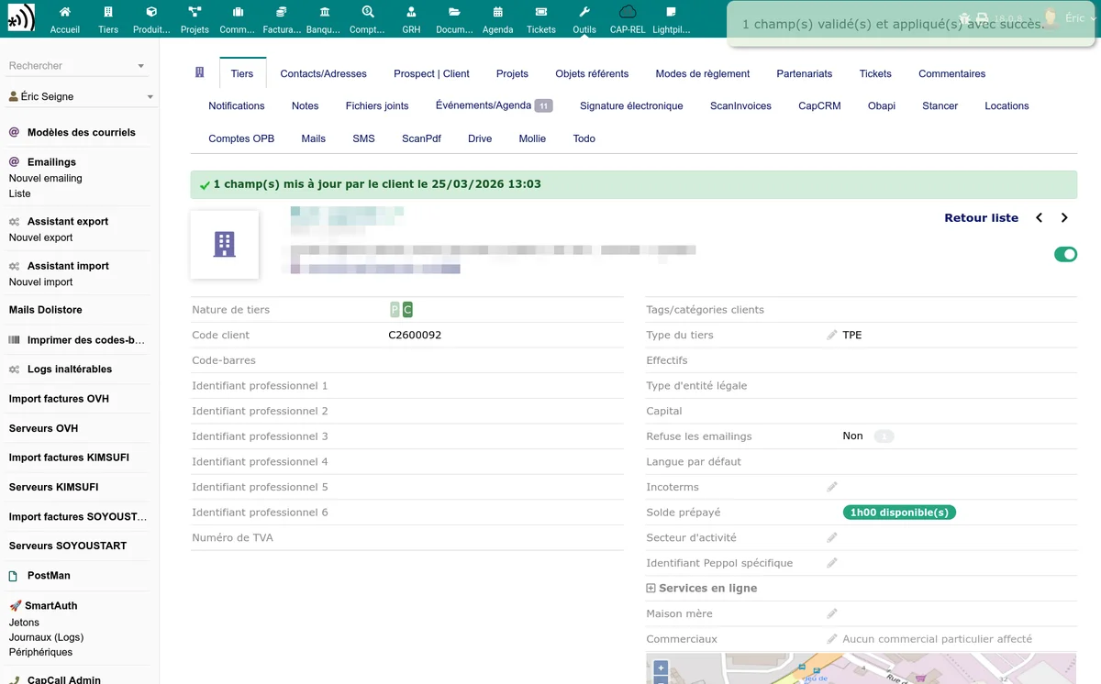Viewport: 1101px width, 684px height.
Task: Switch to the Contacts/Adresses tab
Action: coord(323,73)
